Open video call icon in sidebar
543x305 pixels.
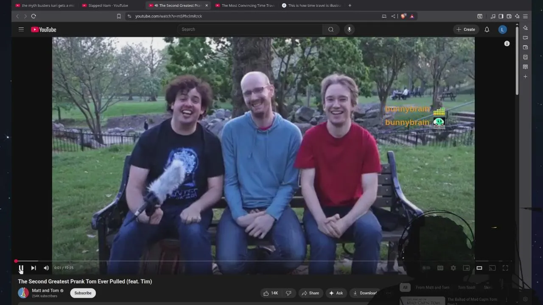click(525, 38)
